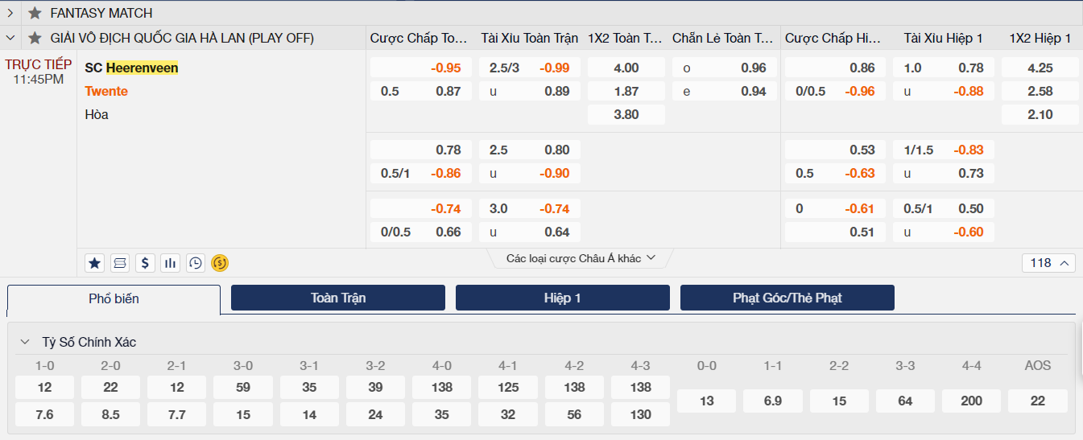Viewport: 1083px width, 440px height.
Task: Toggle star for Giải Vô Địch Quốc Gia Hà Lan
Action: click(x=35, y=38)
